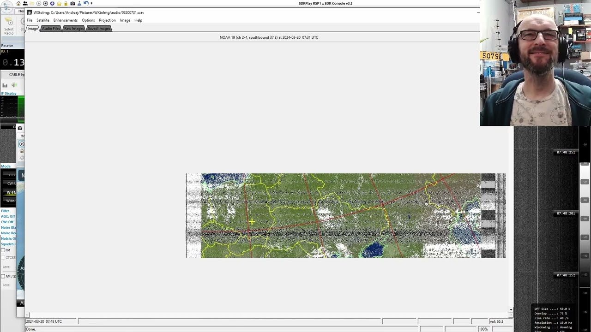This screenshot has width=591, height=332.
Task: Switch to the Raw Images tab
Action: tap(74, 29)
